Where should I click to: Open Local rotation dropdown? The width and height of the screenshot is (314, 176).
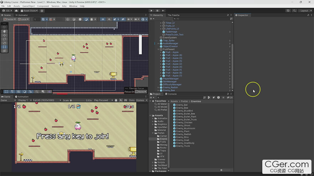pos(23,19)
